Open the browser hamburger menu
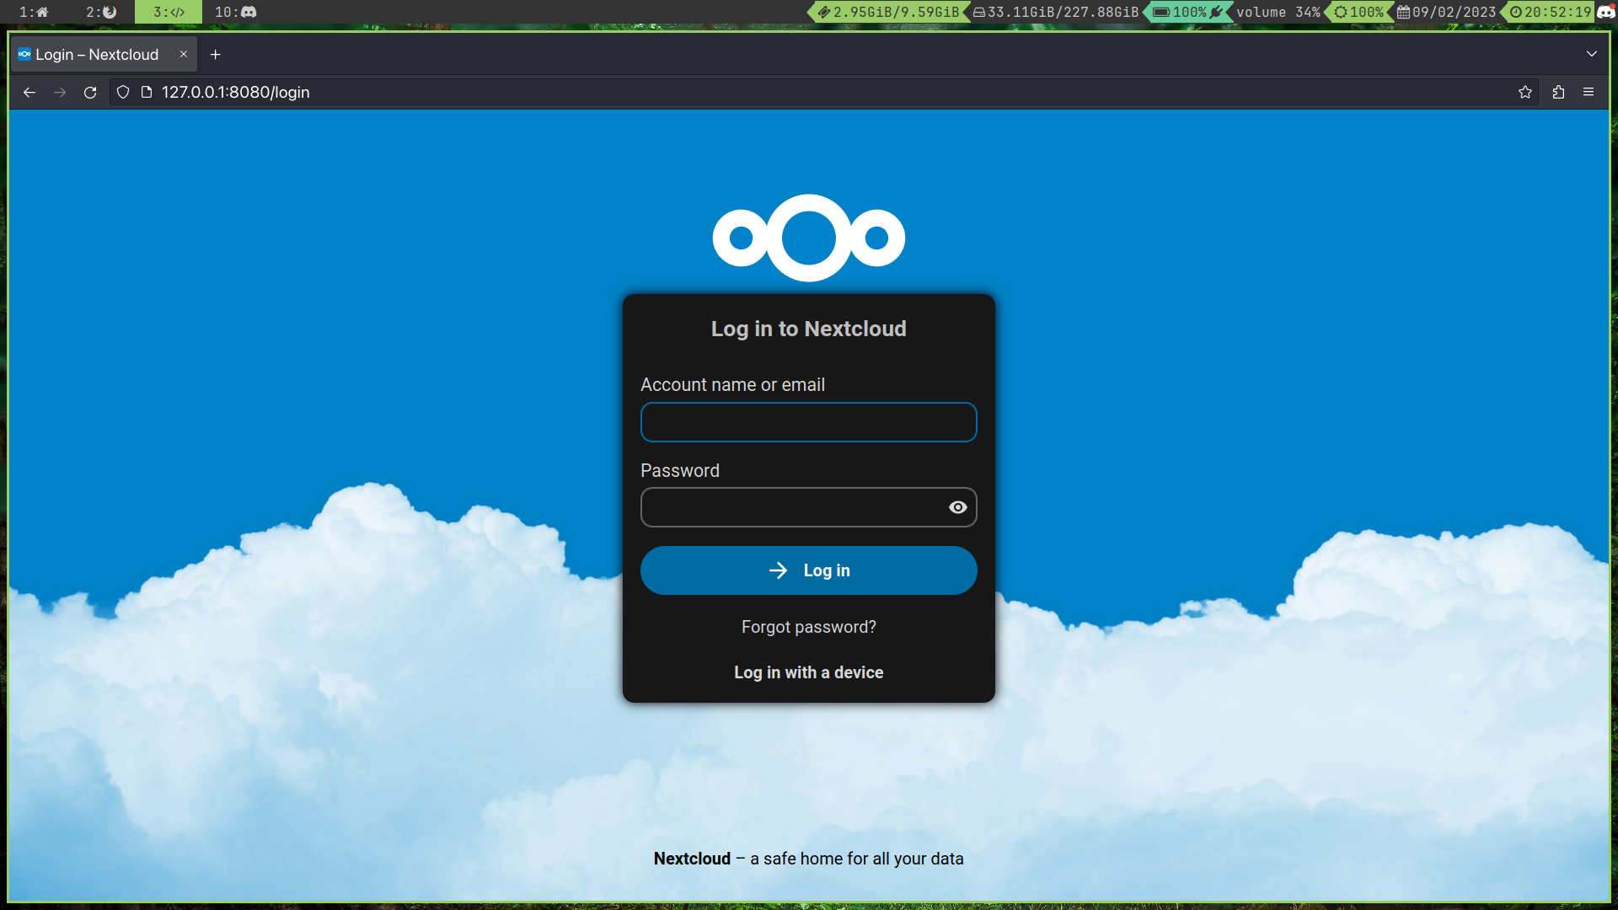1618x910 pixels. 1589,93
